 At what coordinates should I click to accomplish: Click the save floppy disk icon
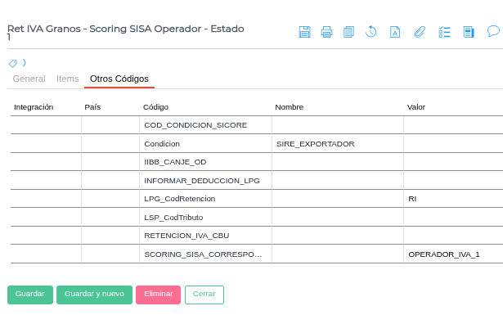[304, 32]
